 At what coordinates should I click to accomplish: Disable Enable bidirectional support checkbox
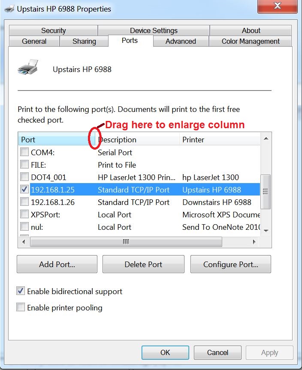21,291
